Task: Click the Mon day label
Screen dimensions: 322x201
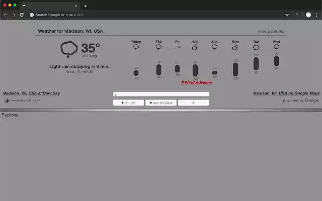Action: (x=235, y=42)
